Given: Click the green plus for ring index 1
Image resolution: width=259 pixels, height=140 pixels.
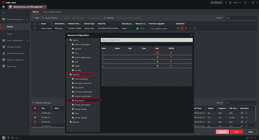Looking at the screenshot, I should click(157, 53).
